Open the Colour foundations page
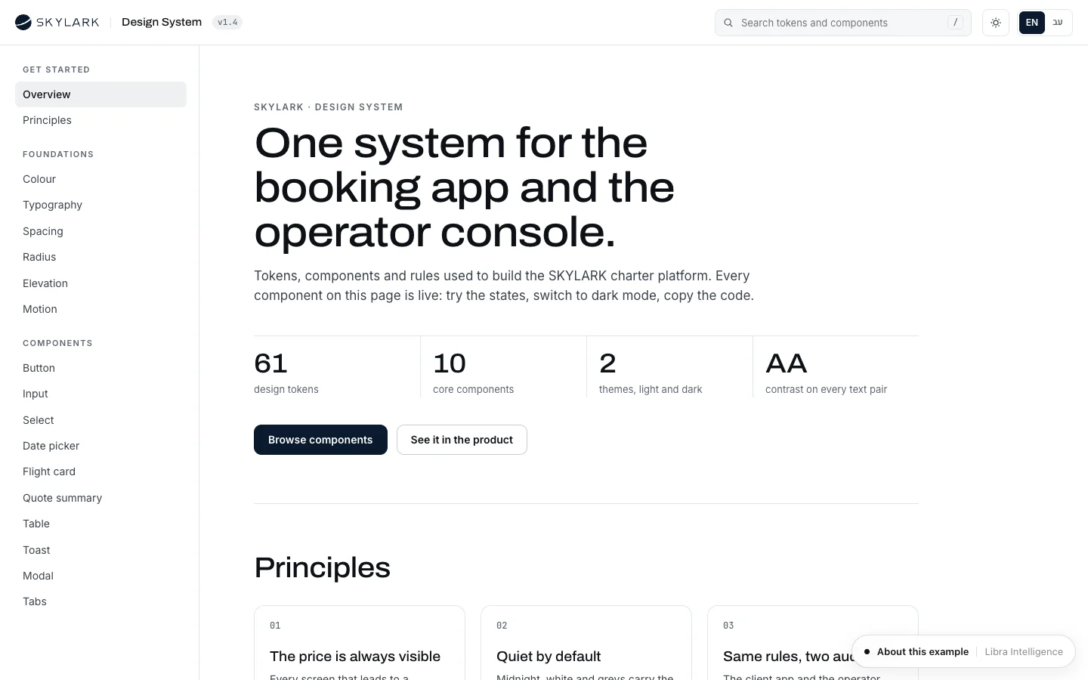 100,179
